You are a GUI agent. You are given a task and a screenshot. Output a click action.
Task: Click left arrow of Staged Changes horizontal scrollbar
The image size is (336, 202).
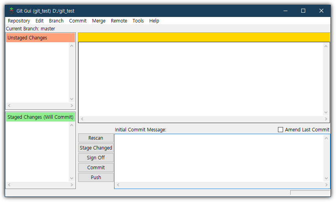[x=9, y=185]
